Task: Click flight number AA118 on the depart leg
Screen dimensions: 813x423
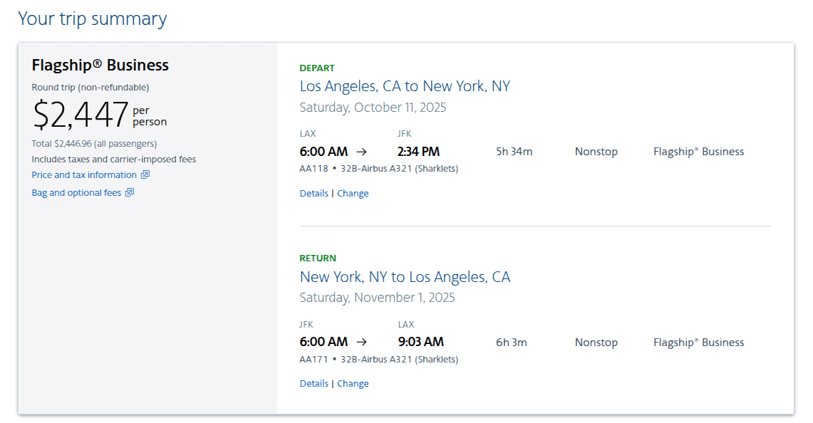Action: point(314,168)
